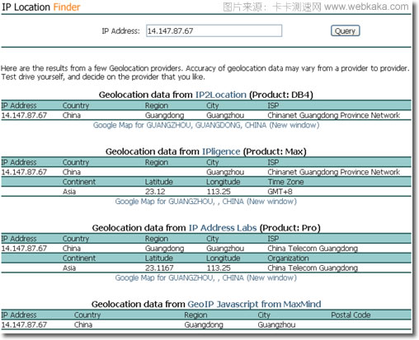Select the GMT+8 time zone value
419x340 pixels.
point(280,192)
